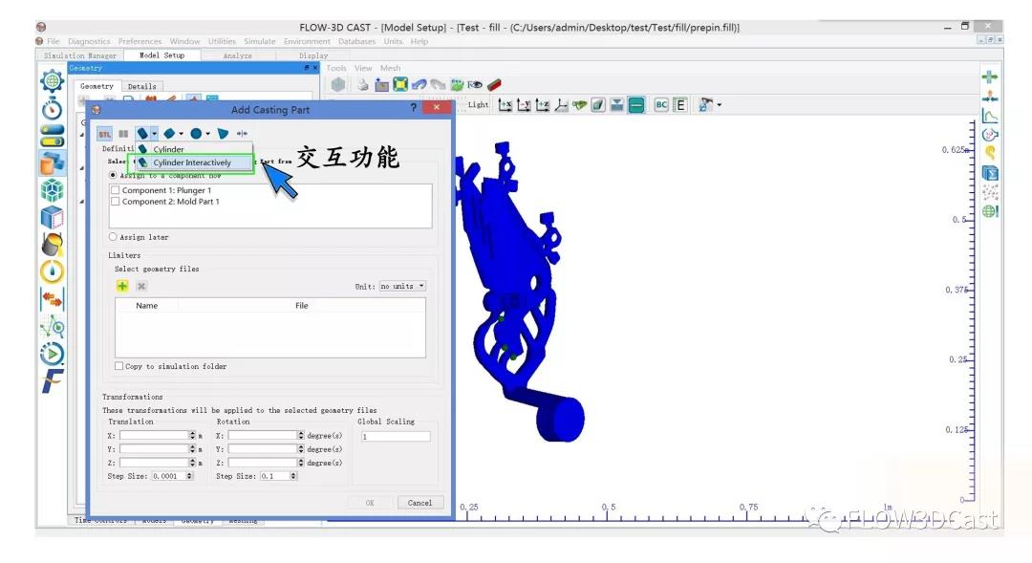
Task: Switch to the Details tab
Action: (x=141, y=86)
